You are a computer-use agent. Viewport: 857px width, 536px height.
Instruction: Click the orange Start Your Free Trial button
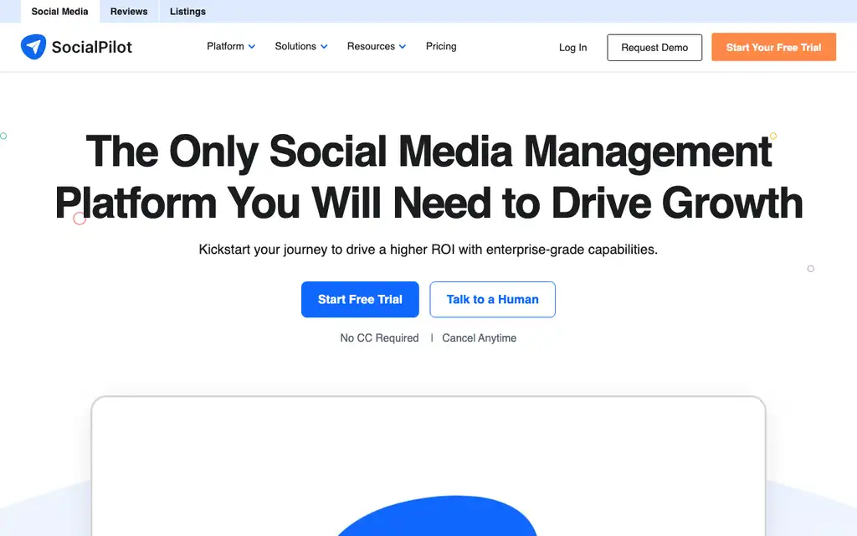tap(773, 47)
